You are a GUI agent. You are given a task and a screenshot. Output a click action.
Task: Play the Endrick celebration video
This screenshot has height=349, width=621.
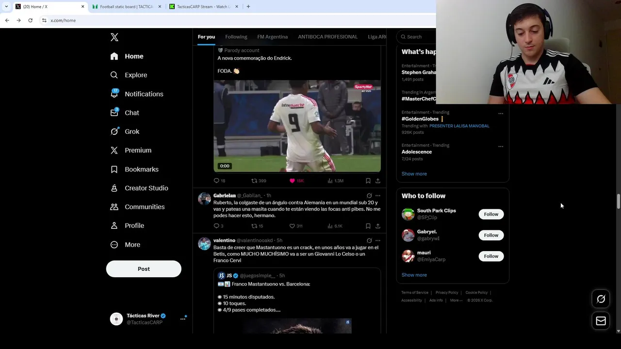[297, 126]
